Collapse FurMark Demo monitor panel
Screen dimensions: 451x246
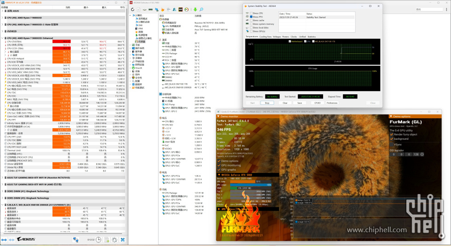pos(218,116)
